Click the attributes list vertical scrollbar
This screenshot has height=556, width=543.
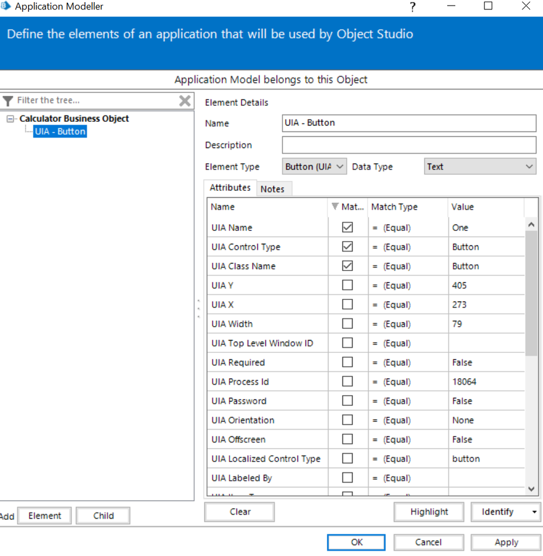[531, 295]
